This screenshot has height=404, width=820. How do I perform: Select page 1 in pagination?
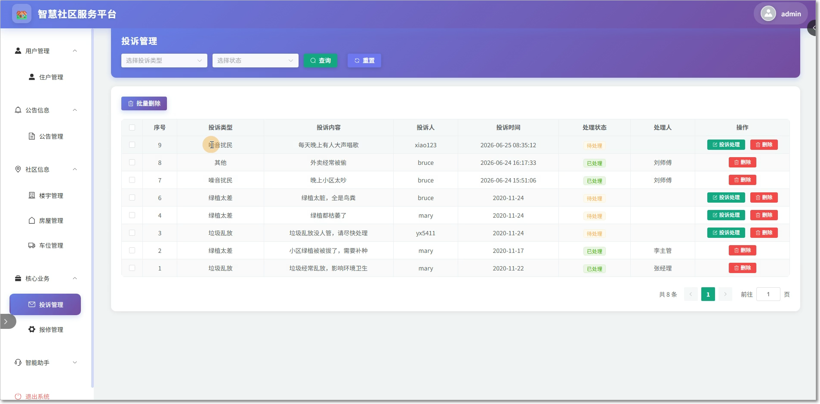708,294
